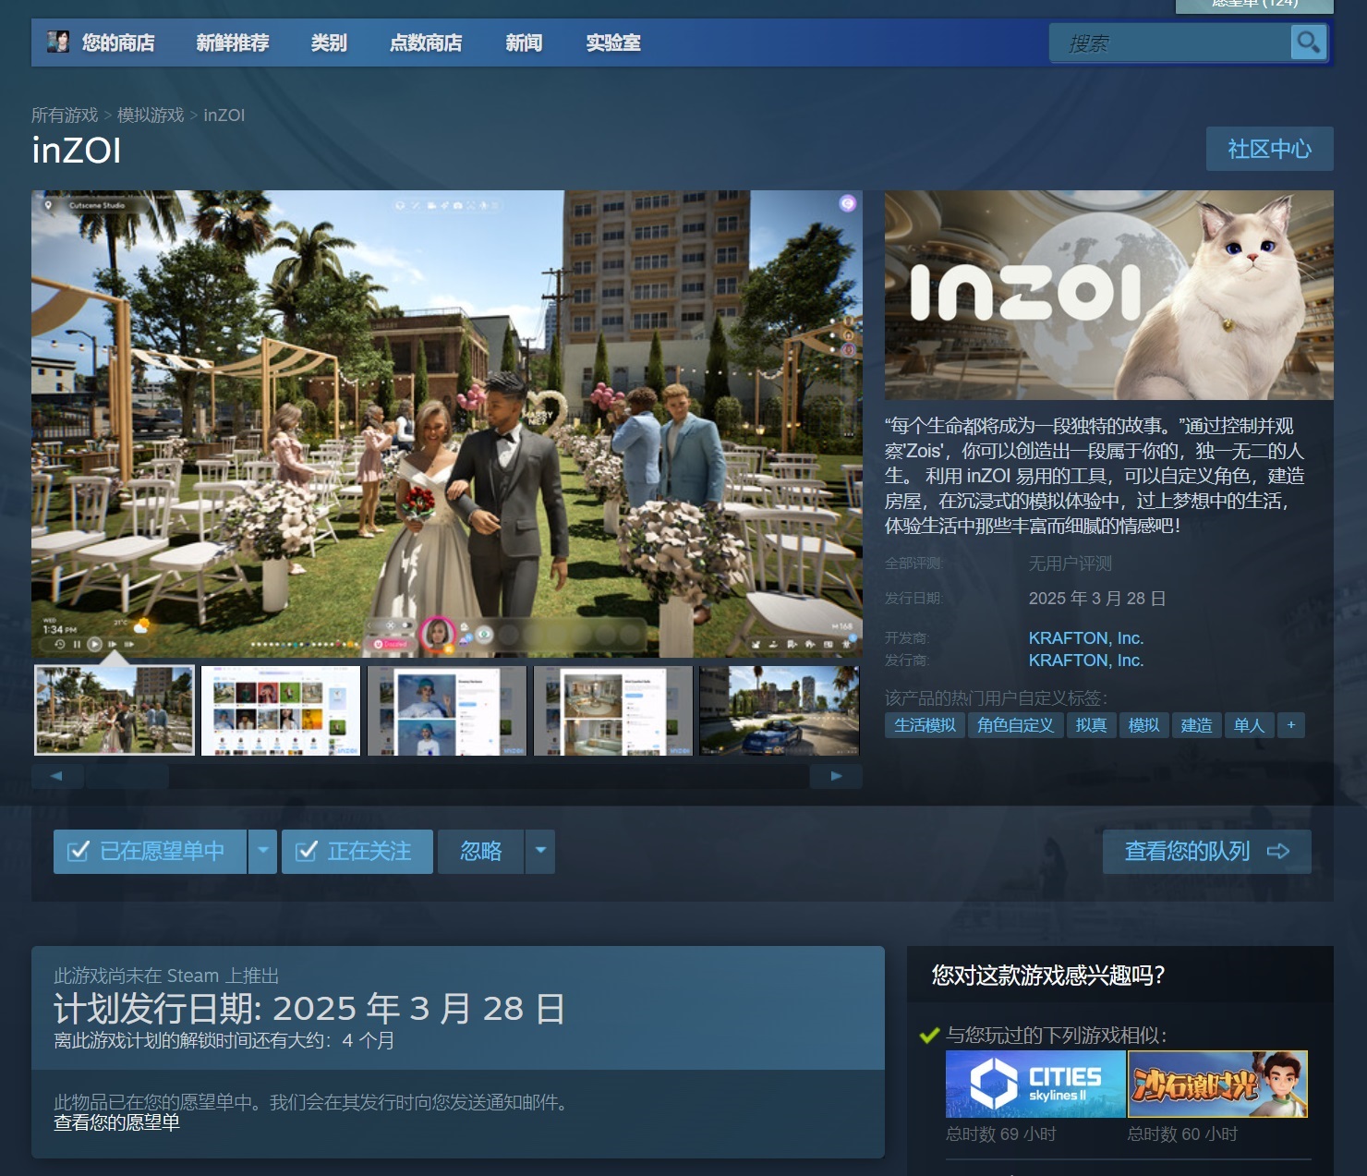The image size is (1367, 1176).
Task: Select the blue-haired character thumbnail
Action: [x=447, y=710]
